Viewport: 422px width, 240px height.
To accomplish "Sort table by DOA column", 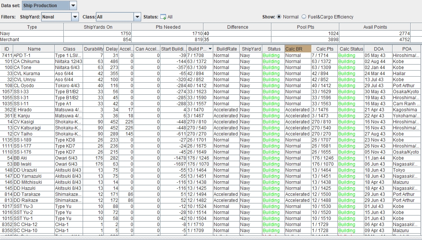I will pyautogui.click(x=378, y=49).
